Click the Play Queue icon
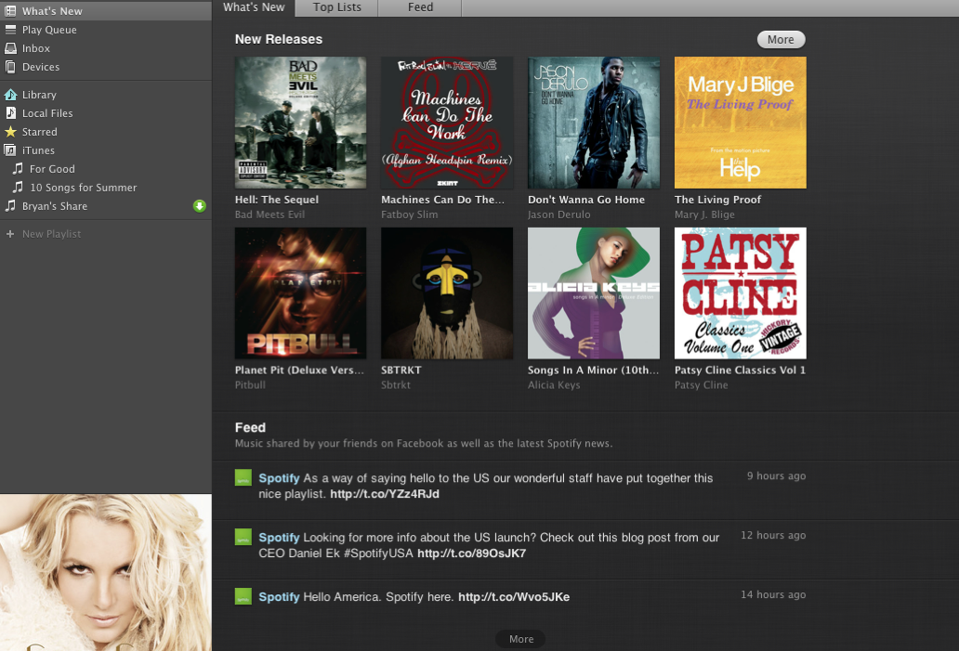959x651 pixels. [10, 30]
